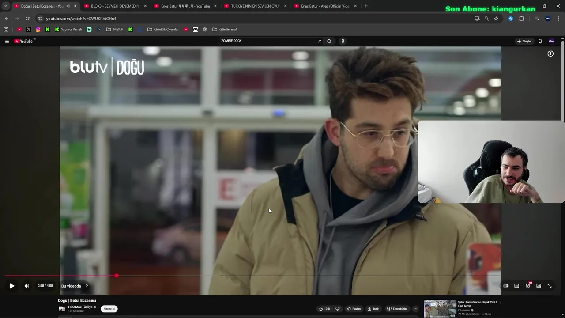Open the blue Shazam extension icon
The image size is (565, 318).
tap(511, 19)
